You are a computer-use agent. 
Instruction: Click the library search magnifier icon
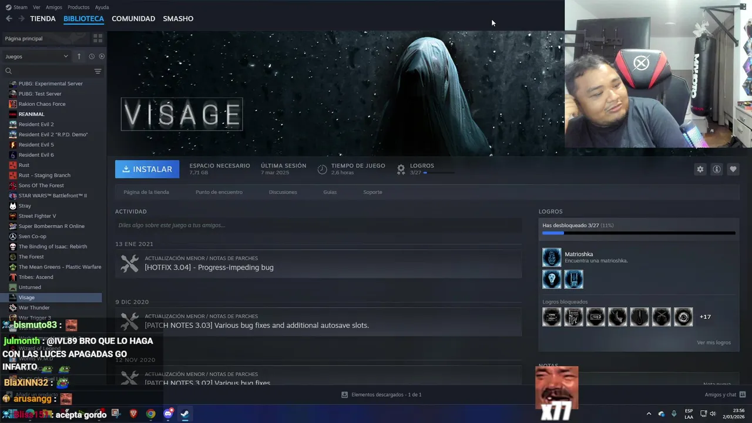(8, 71)
